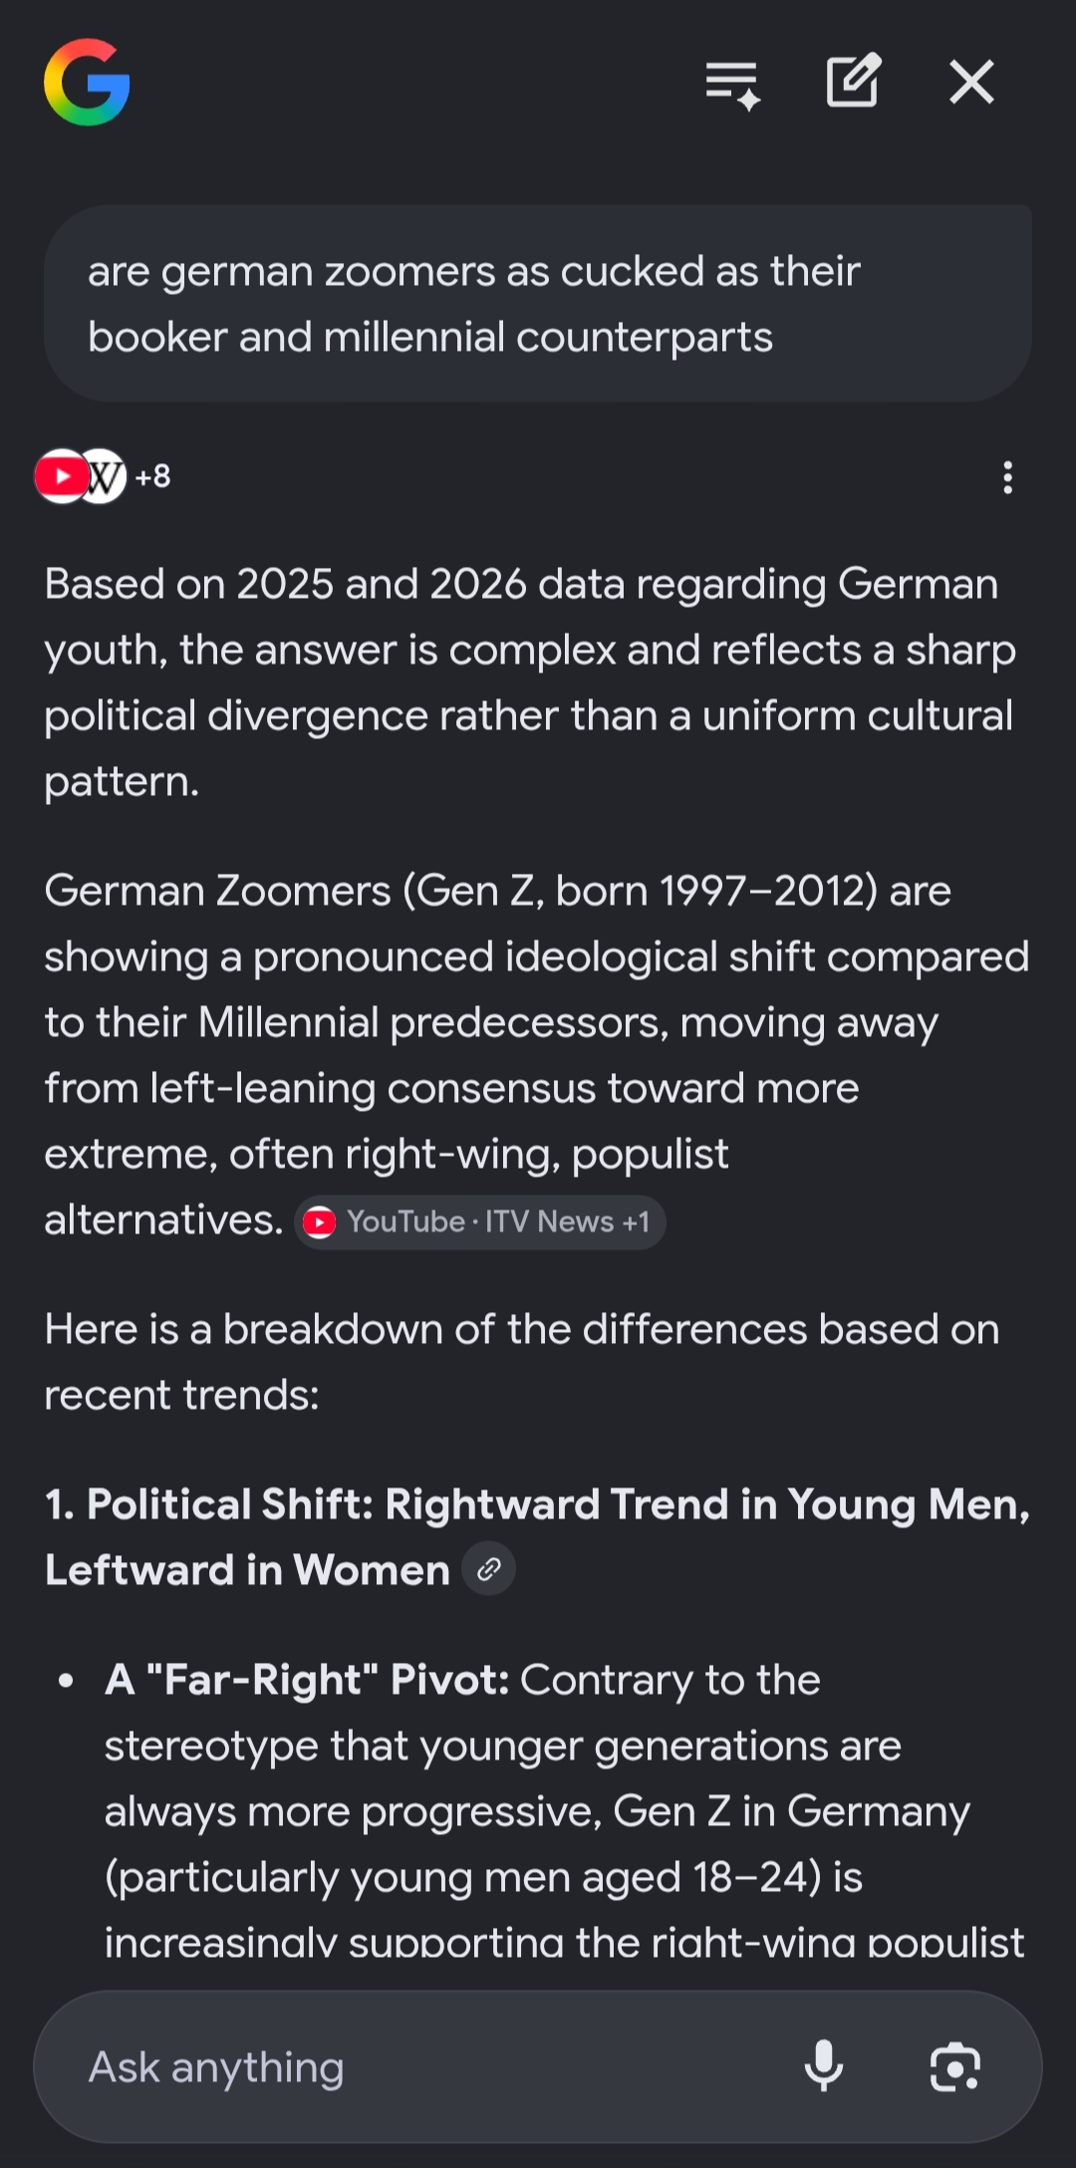Click the link icon beside Political Shift heading

coord(488,1569)
